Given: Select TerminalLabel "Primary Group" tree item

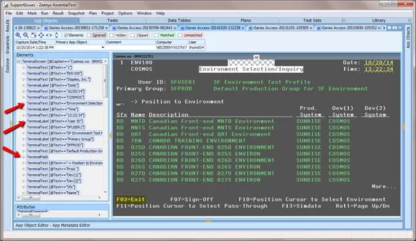Looking at the screenshot, I should tap(60, 139).
